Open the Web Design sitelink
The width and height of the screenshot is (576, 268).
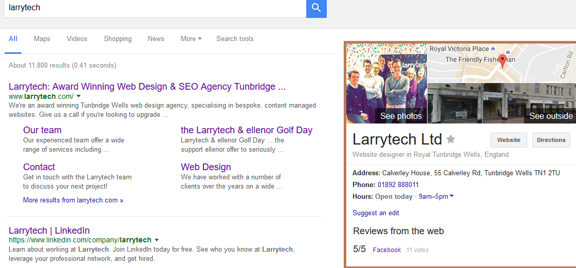pyautogui.click(x=206, y=167)
